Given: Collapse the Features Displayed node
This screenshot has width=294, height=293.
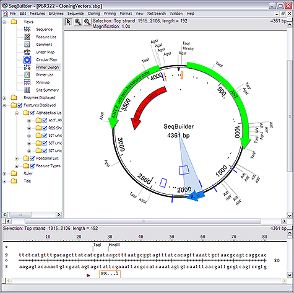Looking at the screenshot, I should [x=4, y=105].
